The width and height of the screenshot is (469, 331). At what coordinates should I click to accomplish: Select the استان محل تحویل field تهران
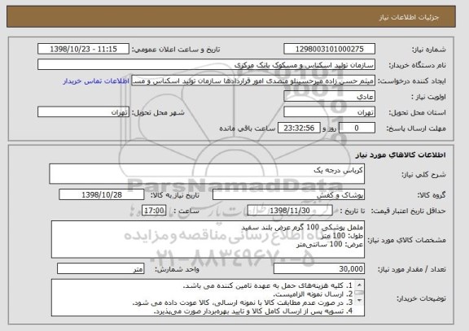(x=329, y=112)
